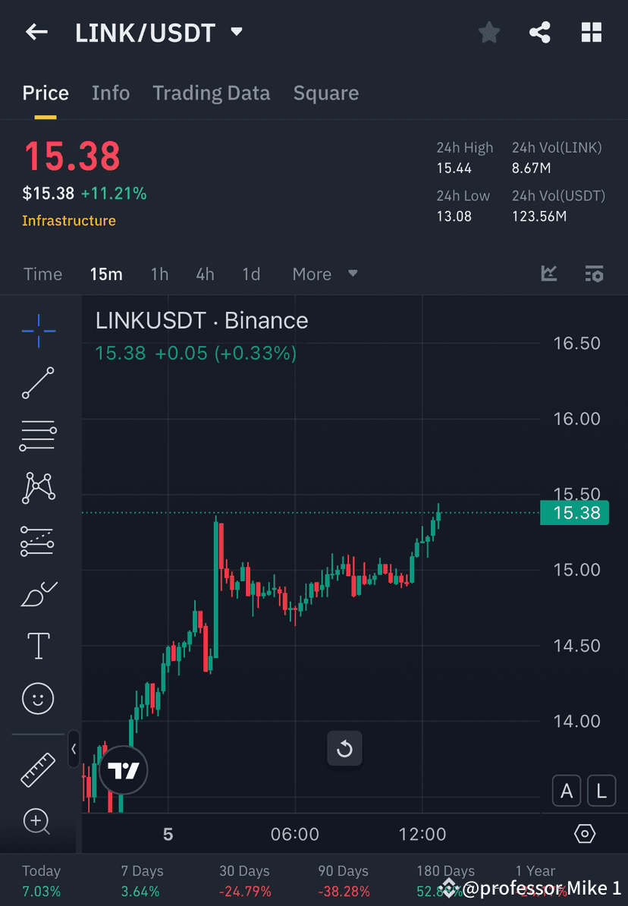Select the text annotation tool

(x=38, y=646)
